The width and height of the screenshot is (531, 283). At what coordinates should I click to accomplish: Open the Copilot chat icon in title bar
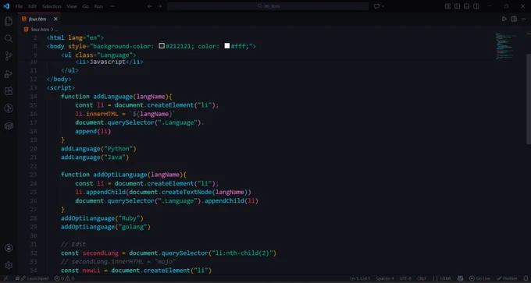pyautogui.click(x=376, y=6)
